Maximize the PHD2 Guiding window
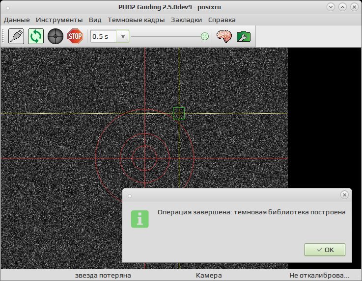The image size is (362, 281). (342, 7)
